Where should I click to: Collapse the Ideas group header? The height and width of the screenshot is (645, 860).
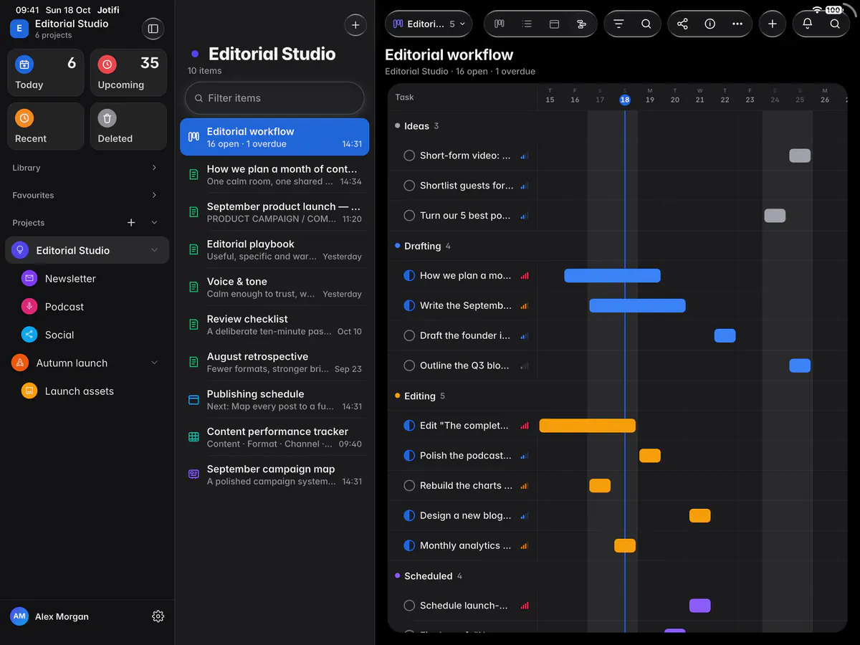pos(417,126)
